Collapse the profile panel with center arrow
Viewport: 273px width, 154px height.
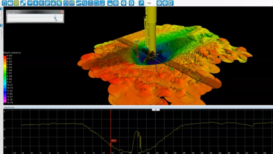coord(156,110)
